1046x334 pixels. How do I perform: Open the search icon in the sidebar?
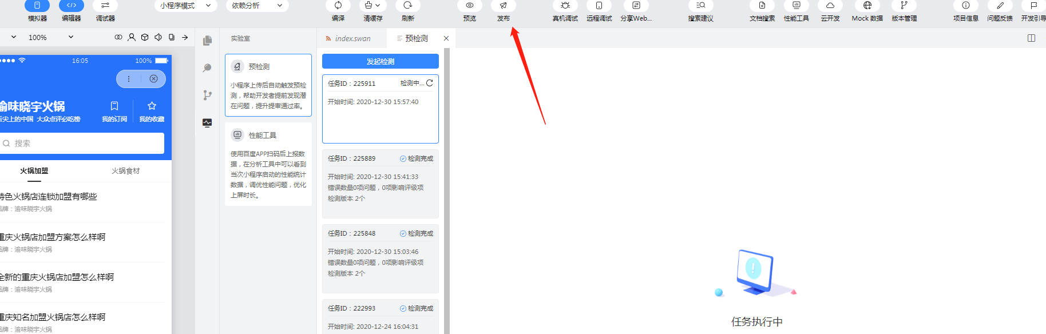click(207, 68)
